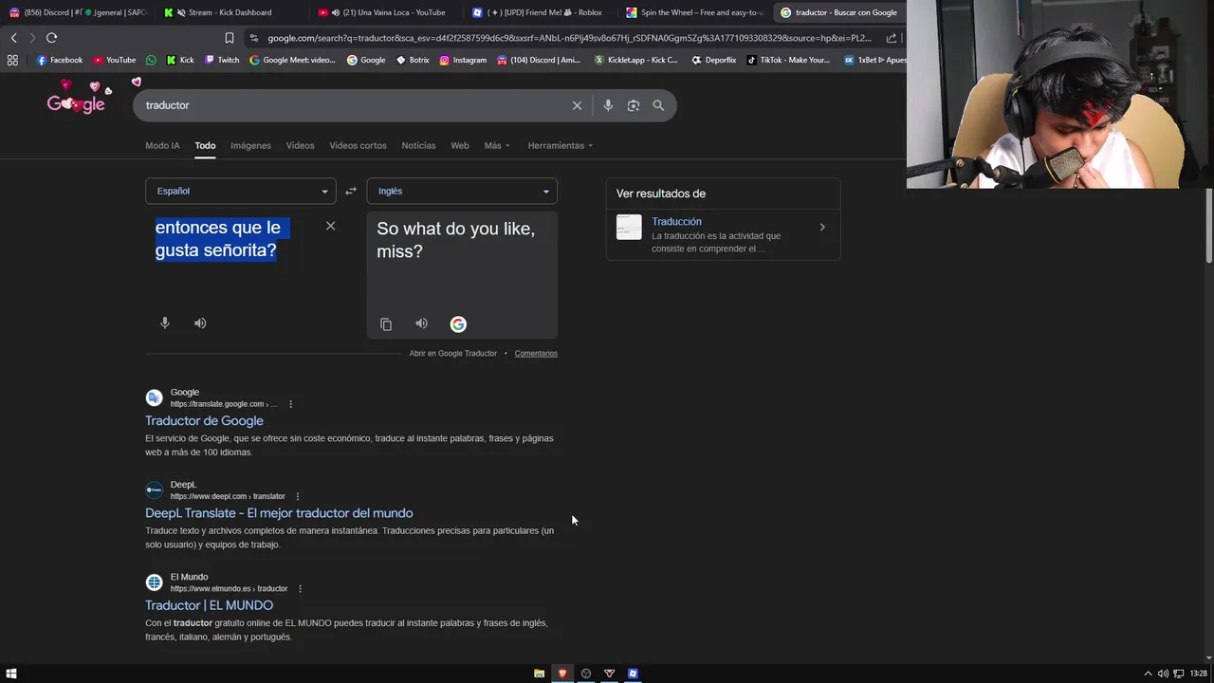Share this page from address bar
Screen dimensions: 1214x683
(x=892, y=38)
